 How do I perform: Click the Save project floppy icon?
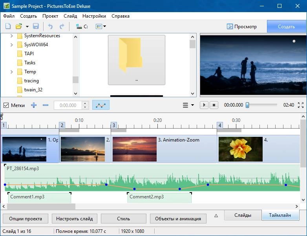tap(36, 26)
